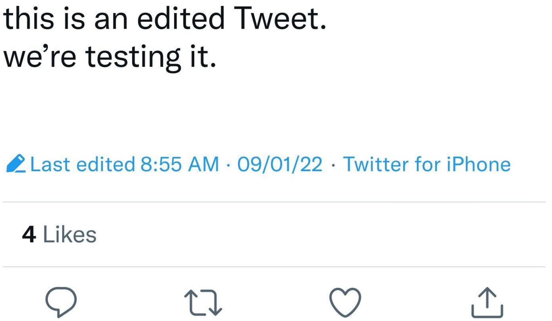Click the word 'testing' in the tweet
The height and width of the screenshot is (321, 552).
[x=133, y=57]
